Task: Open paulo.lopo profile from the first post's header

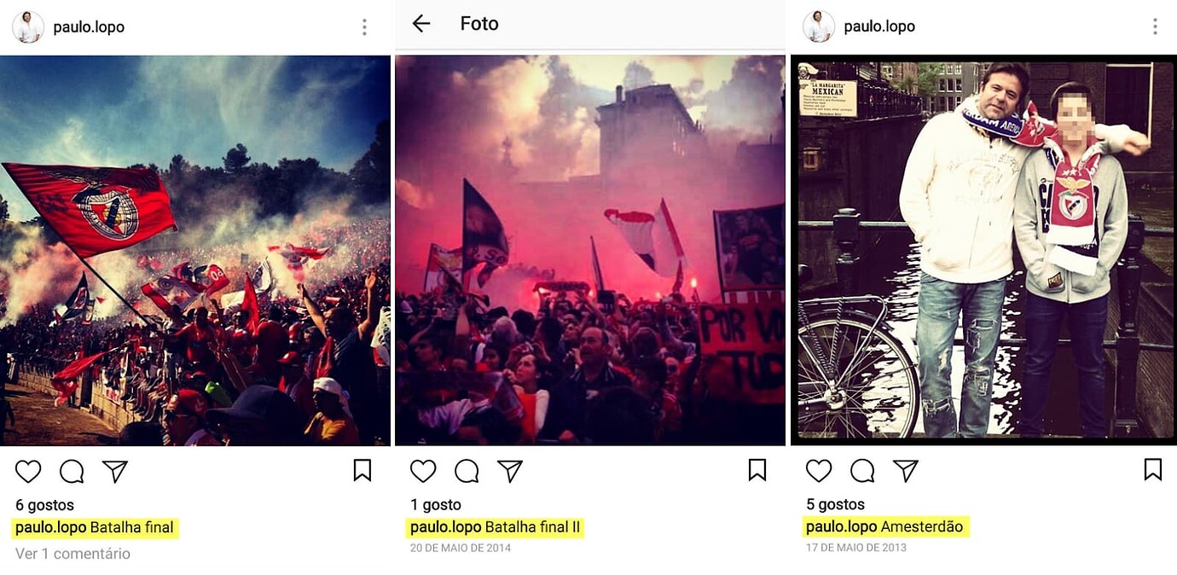Action: pos(89,27)
